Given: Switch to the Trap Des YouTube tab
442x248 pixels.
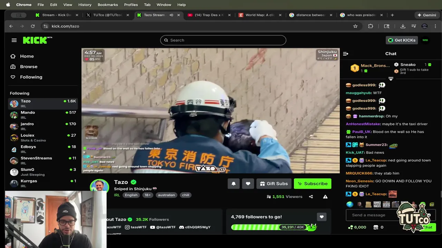Looking at the screenshot, I should click(209, 15).
